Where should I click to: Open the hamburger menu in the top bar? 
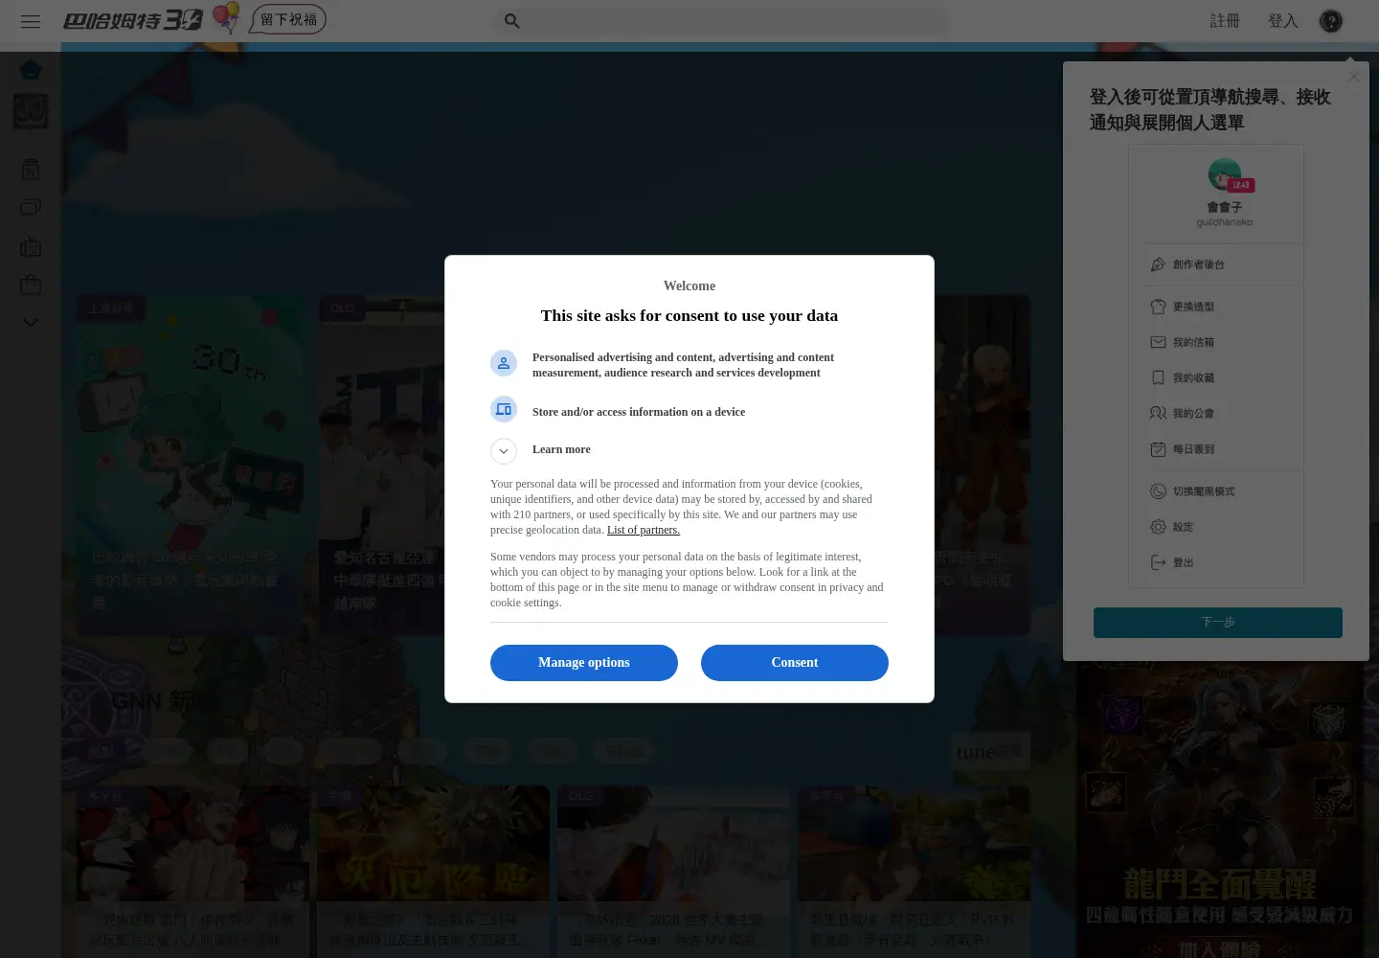(31, 21)
